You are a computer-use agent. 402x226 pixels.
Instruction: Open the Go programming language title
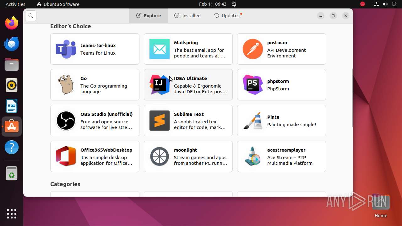[84, 78]
